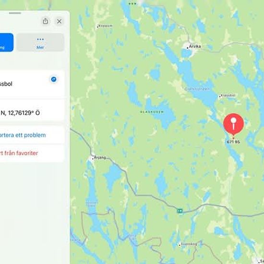Click the blue arrow icon beside address
The image size is (264, 264).
coord(54,79)
